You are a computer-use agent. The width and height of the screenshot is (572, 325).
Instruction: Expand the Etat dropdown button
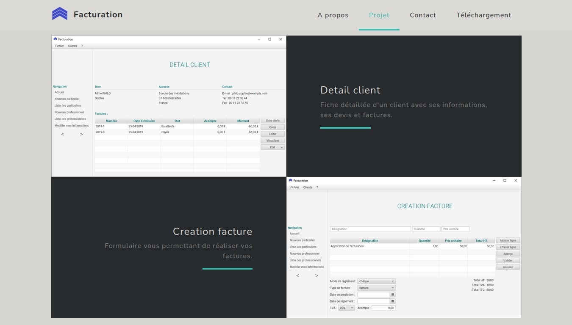click(x=272, y=147)
